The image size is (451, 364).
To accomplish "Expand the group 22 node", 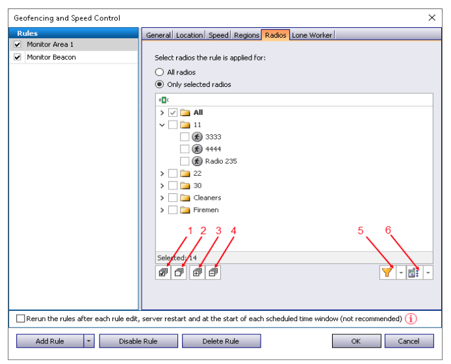I will (162, 173).
